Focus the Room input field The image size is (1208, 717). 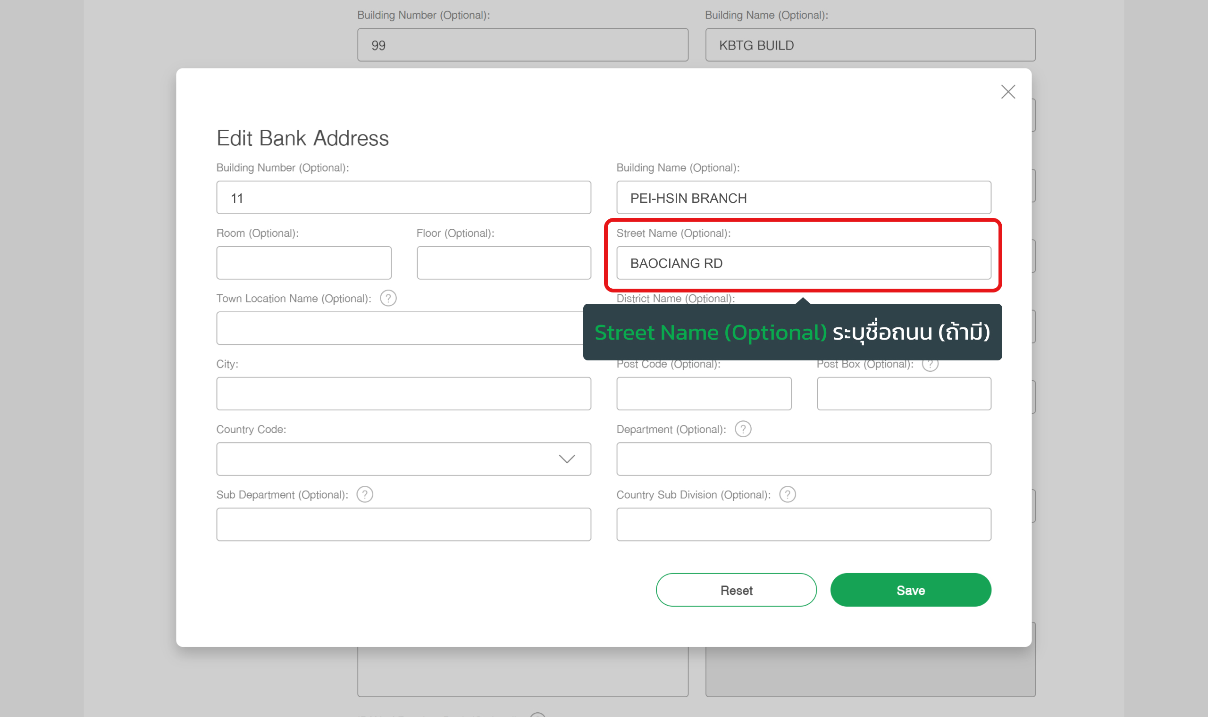(304, 263)
